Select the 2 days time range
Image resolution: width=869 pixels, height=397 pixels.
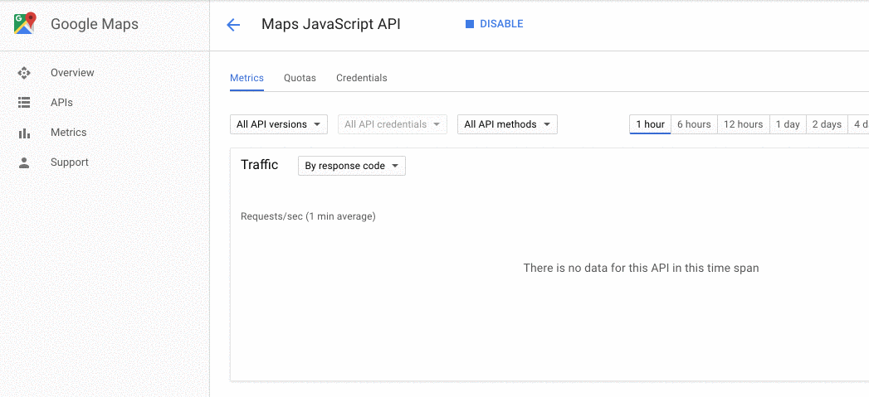coord(827,124)
